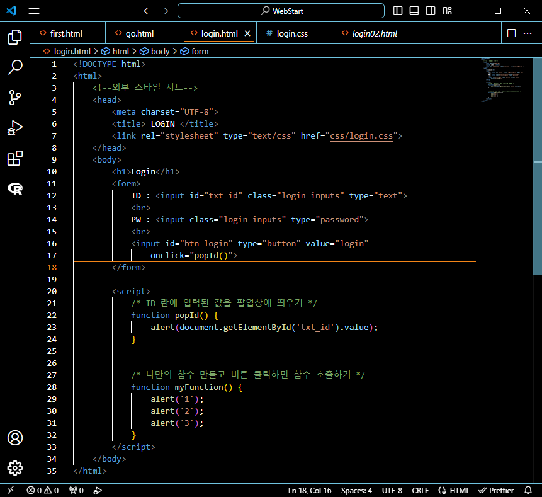This screenshot has height=497, width=542.
Task: Click the <!DOCTYPE html> declaration
Action: tap(110, 64)
